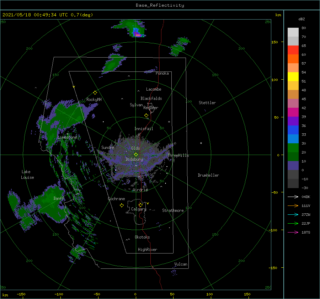Click the RedDeer city label

[x=151, y=108]
